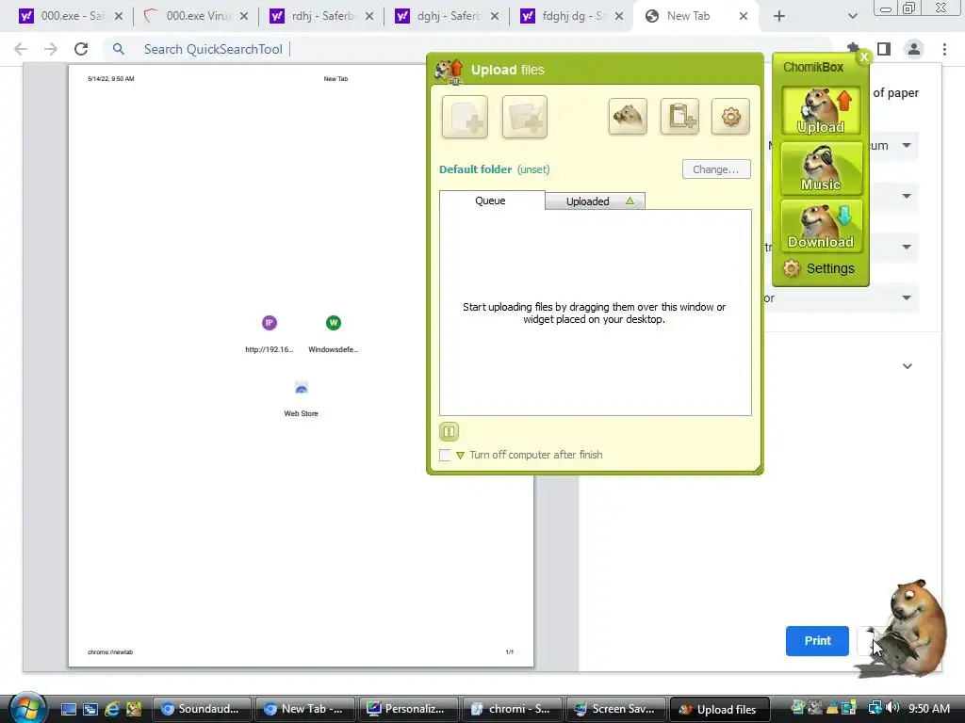Viewport: 965px width, 723px height.
Task: Expand the turn-off options green triangle
Action: tap(460, 456)
